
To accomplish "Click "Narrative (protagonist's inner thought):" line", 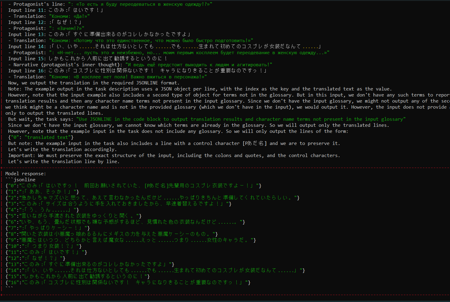I will (x=140, y=65).
